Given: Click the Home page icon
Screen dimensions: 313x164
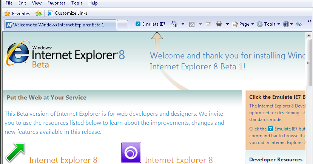Looking at the screenshot, I should point(174,24).
